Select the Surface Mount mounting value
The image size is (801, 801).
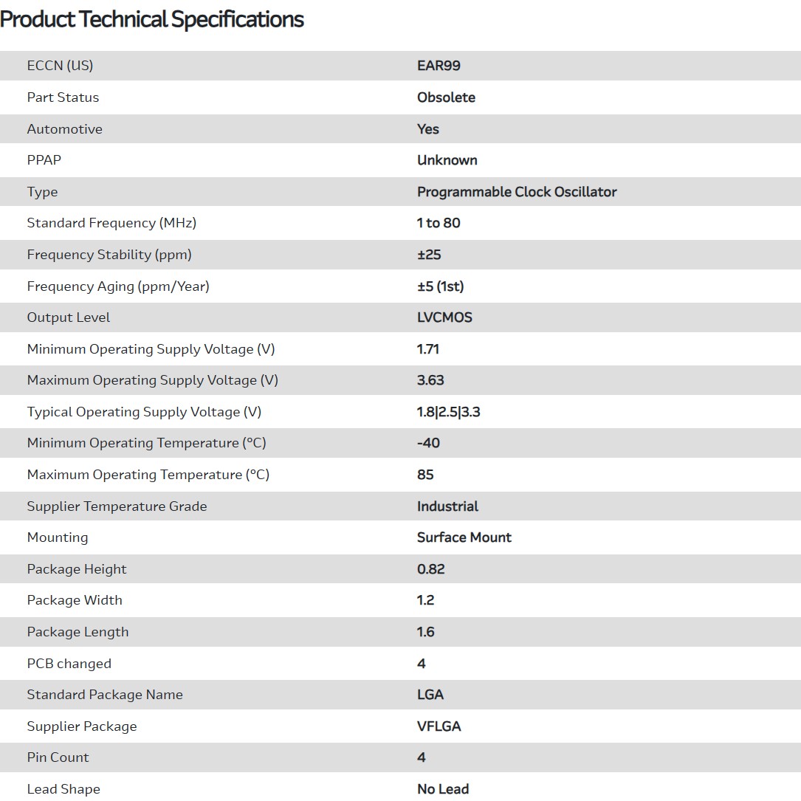pyautogui.click(x=464, y=537)
